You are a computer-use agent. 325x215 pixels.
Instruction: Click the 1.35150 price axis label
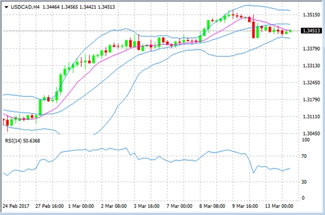coord(311,15)
